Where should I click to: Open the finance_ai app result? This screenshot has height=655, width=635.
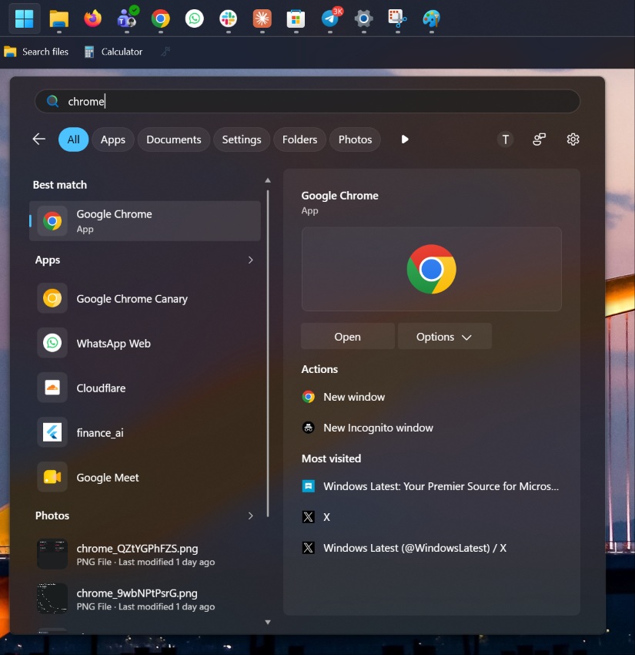(x=145, y=433)
